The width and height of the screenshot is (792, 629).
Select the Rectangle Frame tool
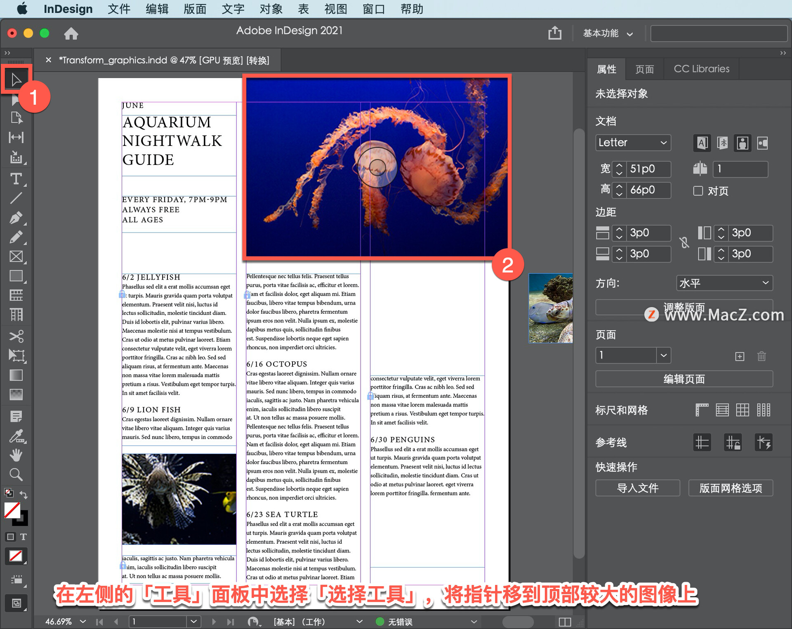16,256
